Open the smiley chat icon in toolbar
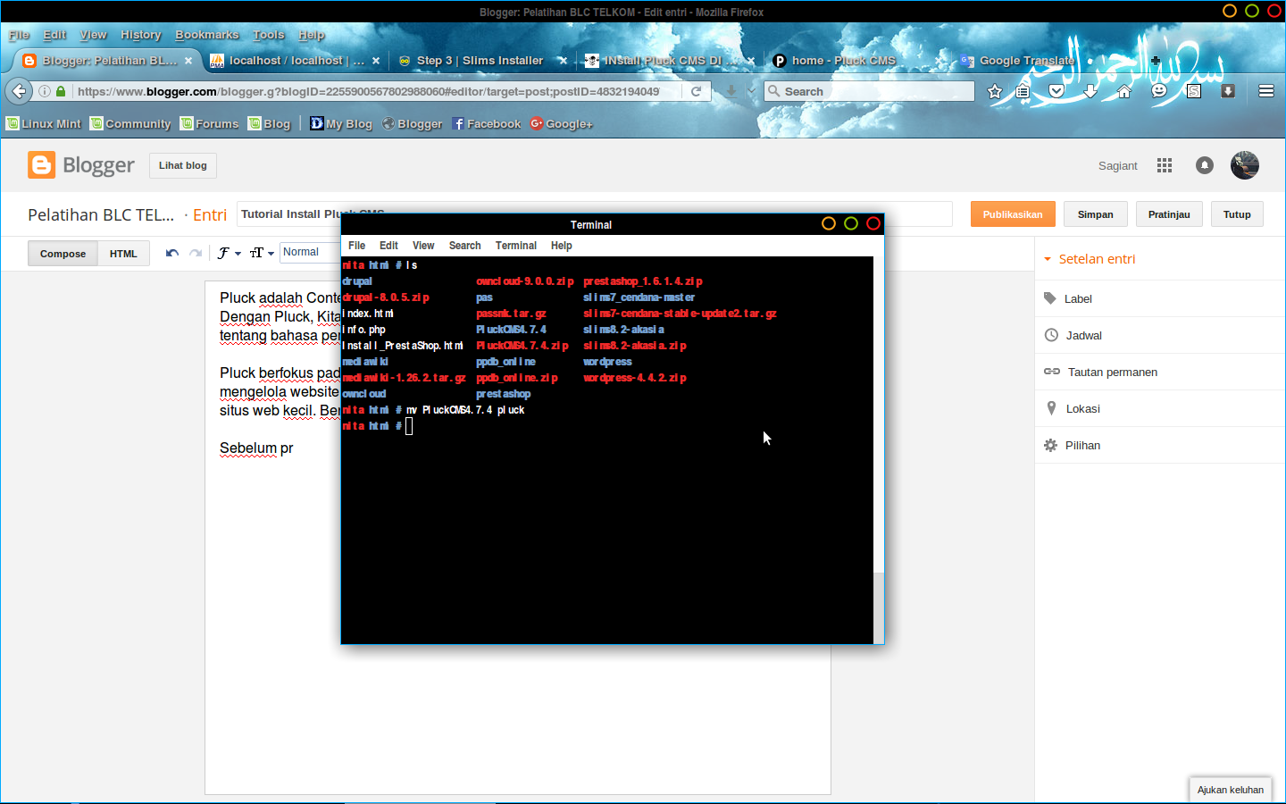 coord(1159,91)
